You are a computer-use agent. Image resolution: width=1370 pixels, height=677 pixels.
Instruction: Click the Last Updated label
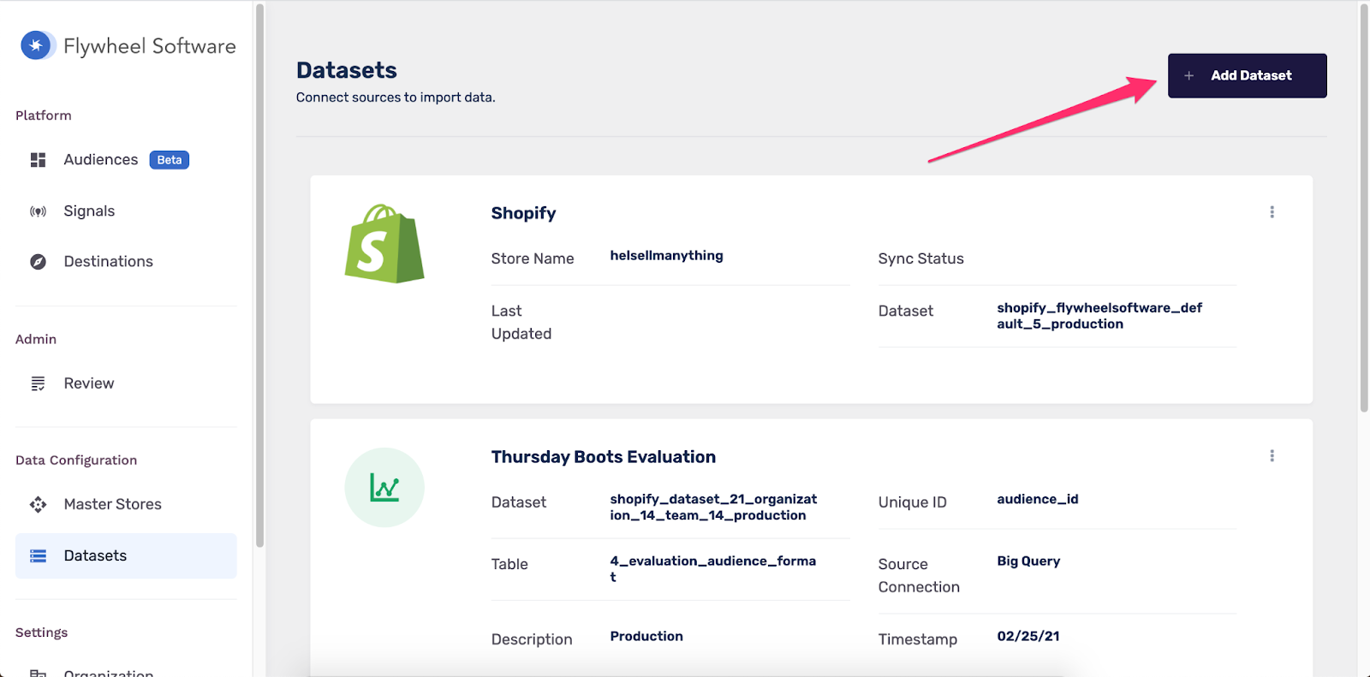click(521, 323)
